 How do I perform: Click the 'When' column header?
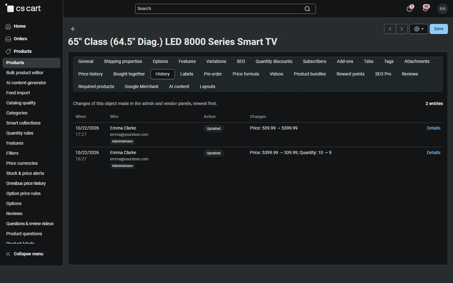pos(81,117)
